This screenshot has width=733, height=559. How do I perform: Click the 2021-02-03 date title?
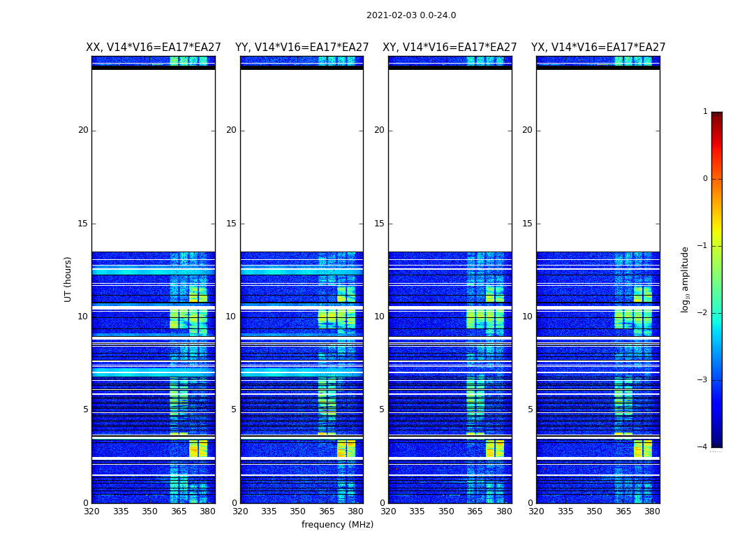[411, 15]
